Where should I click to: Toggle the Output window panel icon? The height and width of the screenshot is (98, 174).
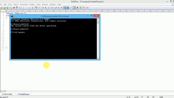click(80, 8)
